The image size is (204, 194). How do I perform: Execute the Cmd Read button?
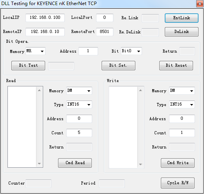(75, 163)
